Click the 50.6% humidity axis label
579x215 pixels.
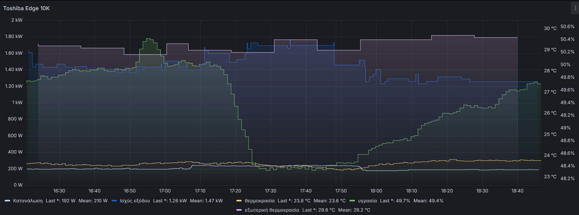567,26
